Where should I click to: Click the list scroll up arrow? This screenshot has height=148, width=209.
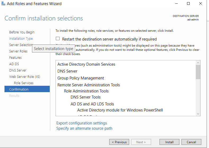(x=198, y=63)
